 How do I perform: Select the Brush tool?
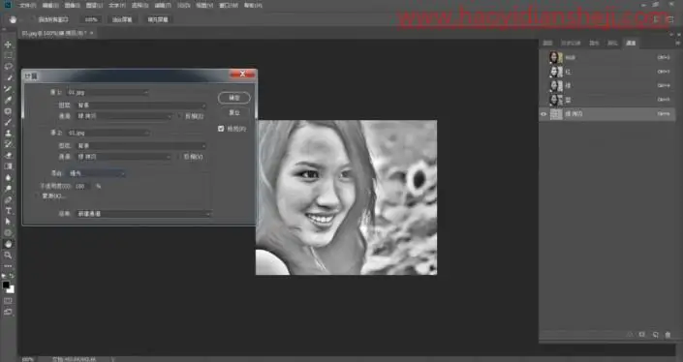point(8,122)
